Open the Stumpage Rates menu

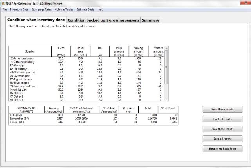42,9
